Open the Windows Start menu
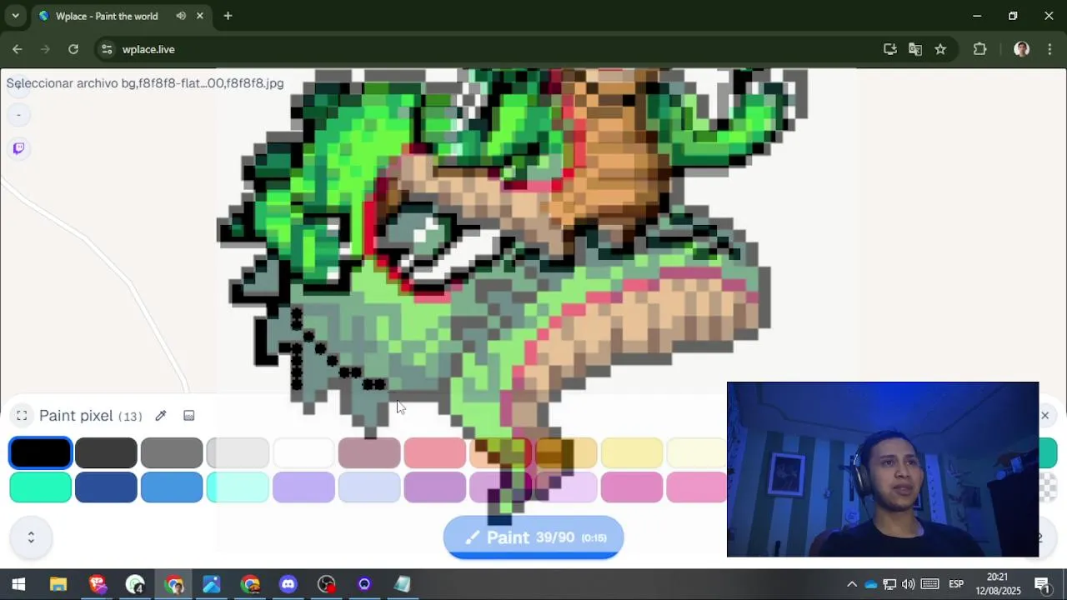The image size is (1067, 600). pyautogui.click(x=18, y=584)
